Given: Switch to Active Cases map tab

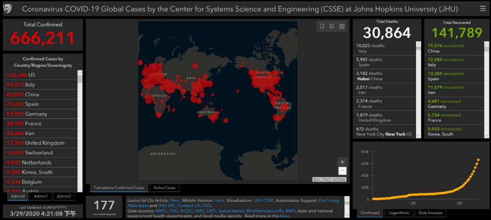Looking at the screenshot, I should [165, 188].
